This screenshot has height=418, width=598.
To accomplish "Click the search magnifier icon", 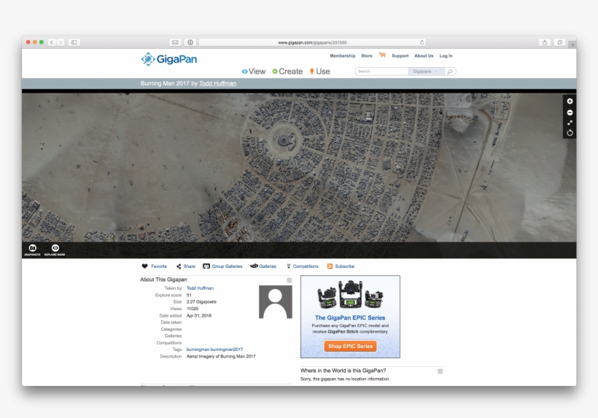I will point(450,71).
